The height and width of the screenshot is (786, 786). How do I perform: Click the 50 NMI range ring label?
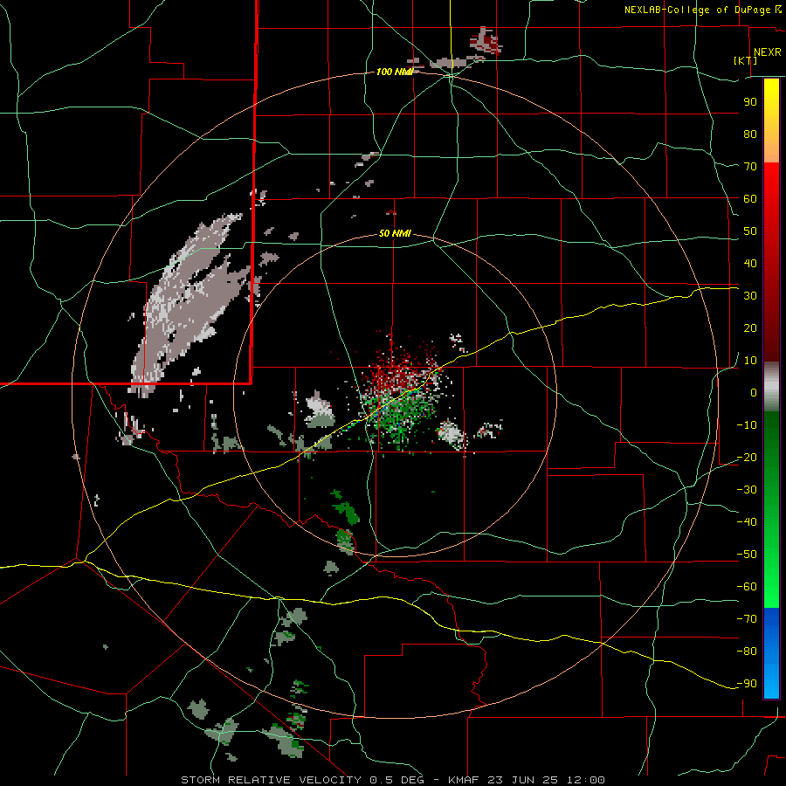pos(395,233)
